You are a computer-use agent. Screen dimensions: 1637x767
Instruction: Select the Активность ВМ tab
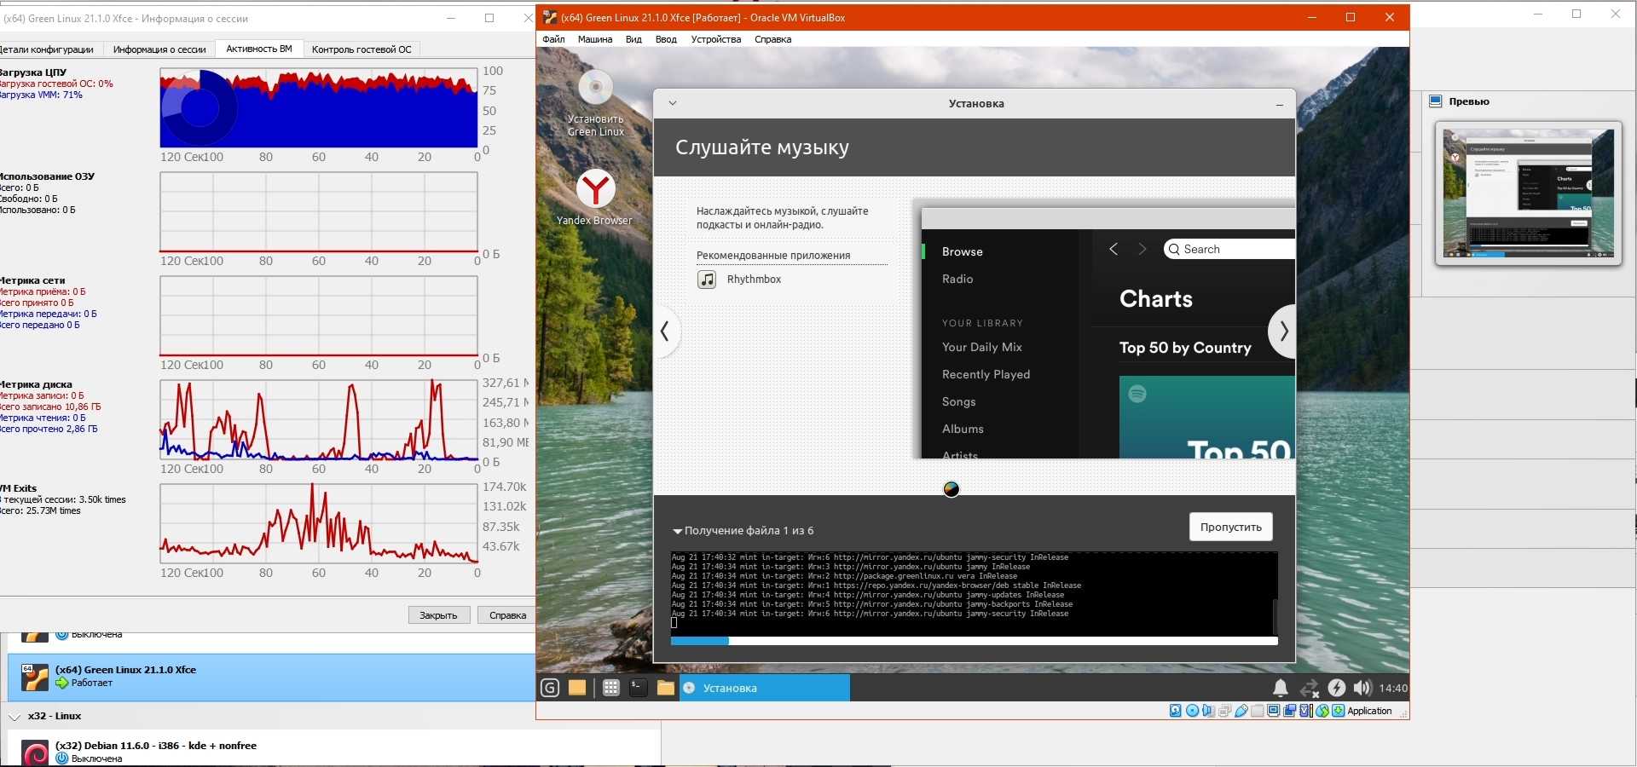(x=259, y=49)
